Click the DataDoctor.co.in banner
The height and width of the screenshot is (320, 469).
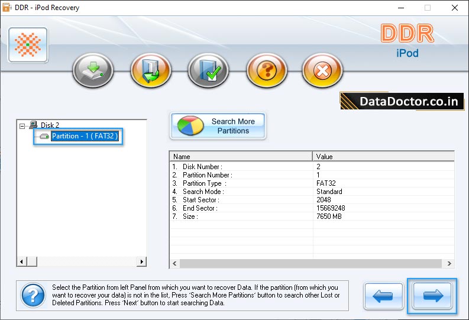point(402,101)
